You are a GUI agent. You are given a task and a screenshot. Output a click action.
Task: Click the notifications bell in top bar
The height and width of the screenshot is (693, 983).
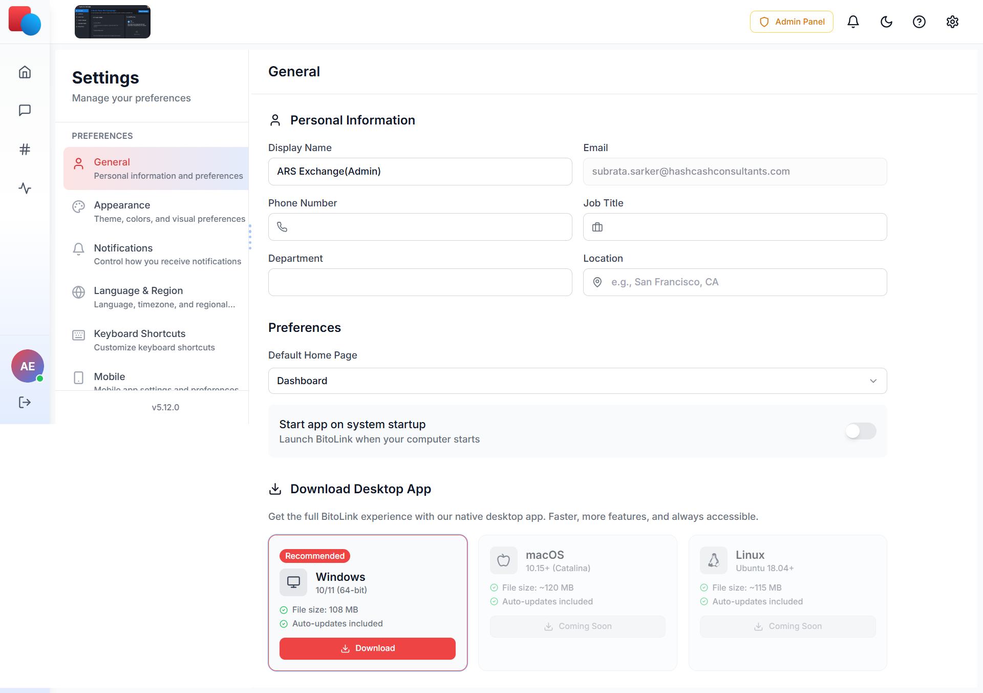[x=853, y=22]
